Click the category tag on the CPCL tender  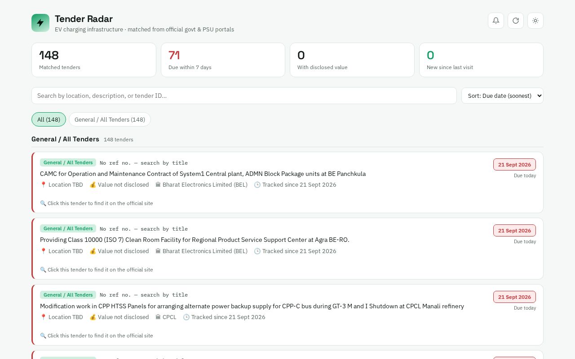[68, 295]
